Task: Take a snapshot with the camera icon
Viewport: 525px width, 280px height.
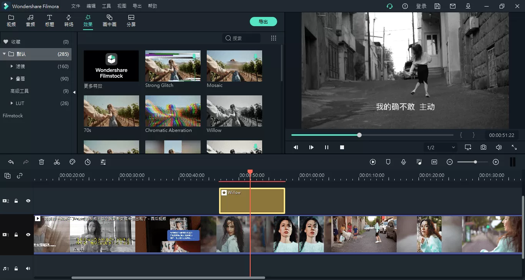Action: (483, 147)
